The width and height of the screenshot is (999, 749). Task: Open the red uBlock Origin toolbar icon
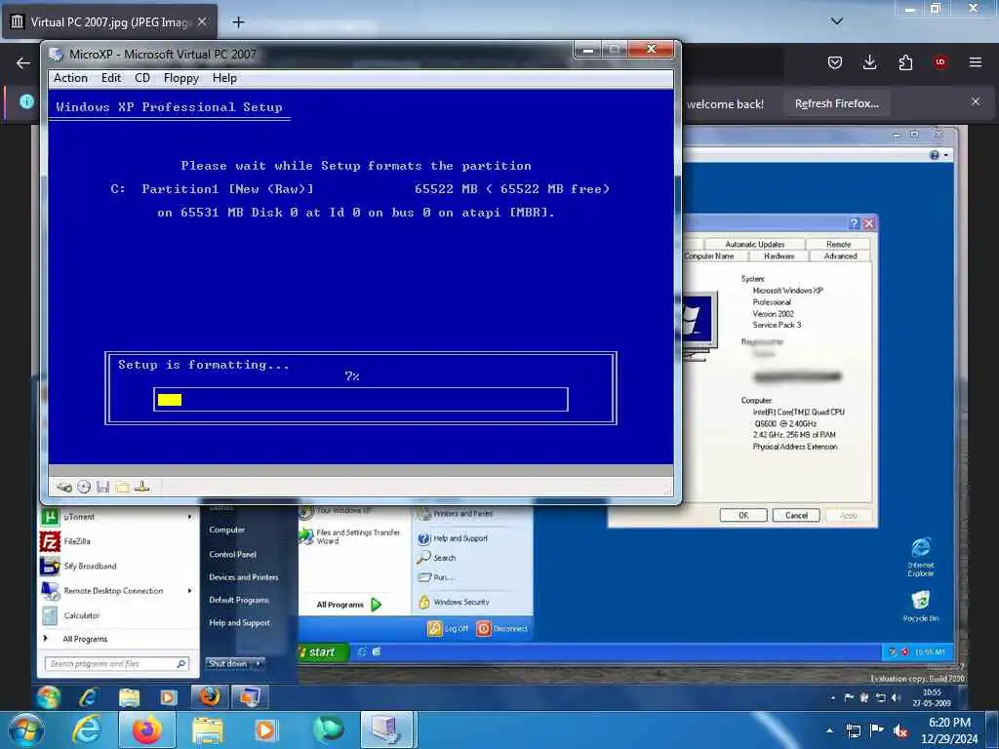point(940,62)
